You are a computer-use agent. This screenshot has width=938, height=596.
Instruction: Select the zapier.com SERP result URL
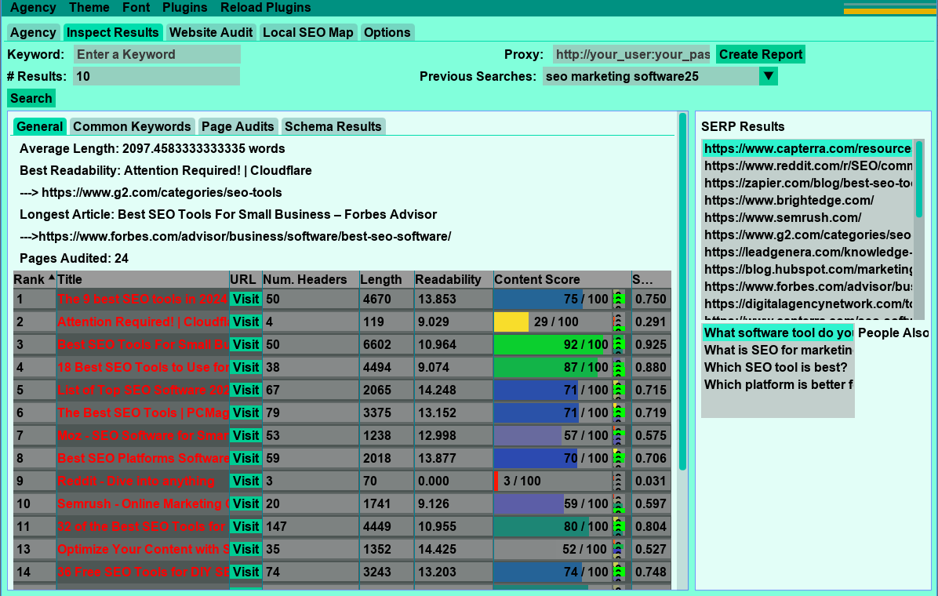[x=807, y=183]
